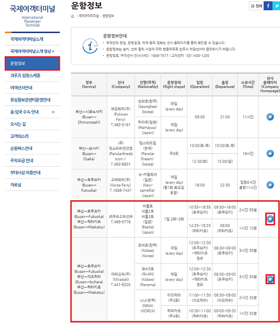
Task: Open Pukwan Ferry company homepage icon
Action: 270,117
